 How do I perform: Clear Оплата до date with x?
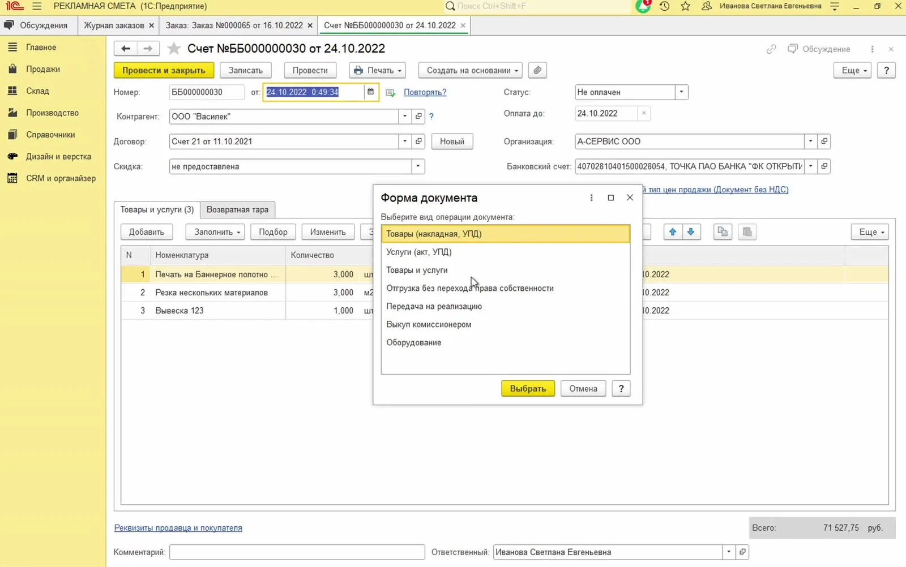644,113
